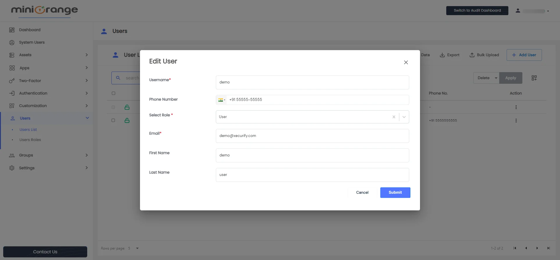Click the Export download icon
560x260 pixels.
coord(442,55)
